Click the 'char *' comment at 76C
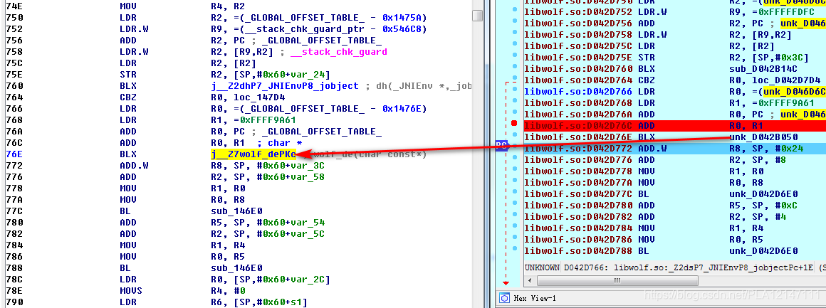This screenshot has height=308, width=826. (x=285, y=143)
